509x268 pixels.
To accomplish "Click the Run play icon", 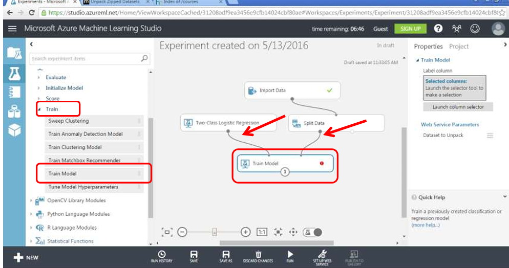I will point(290,256).
